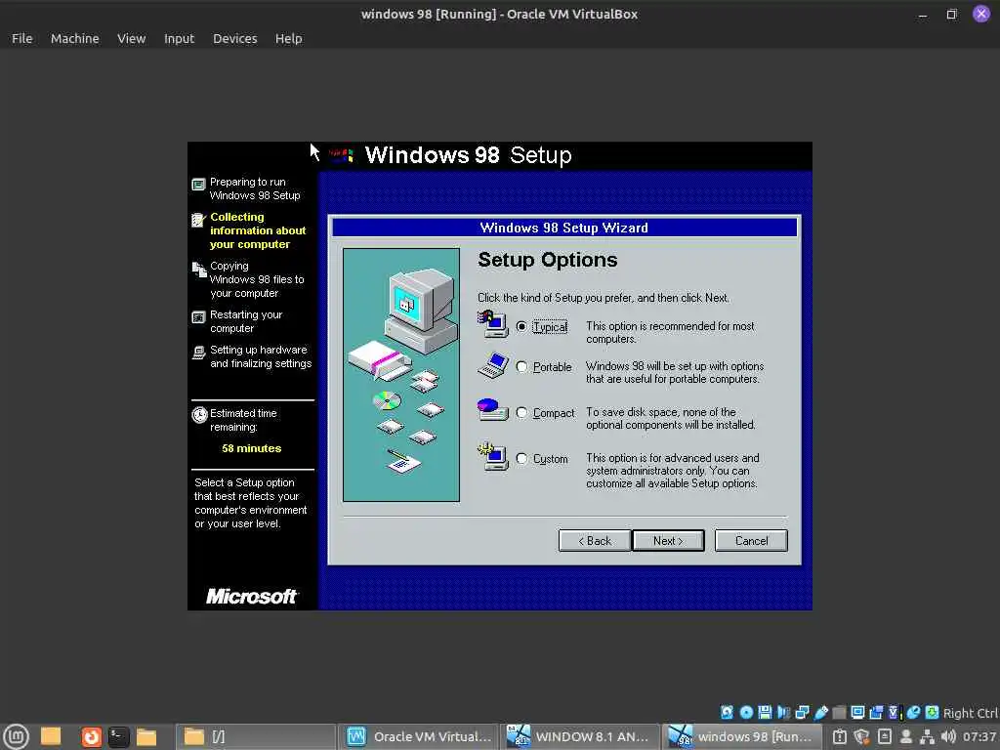Click the 'Preparing to run Windows 98 Setup' step
The height and width of the screenshot is (750, 1000).
coord(255,188)
